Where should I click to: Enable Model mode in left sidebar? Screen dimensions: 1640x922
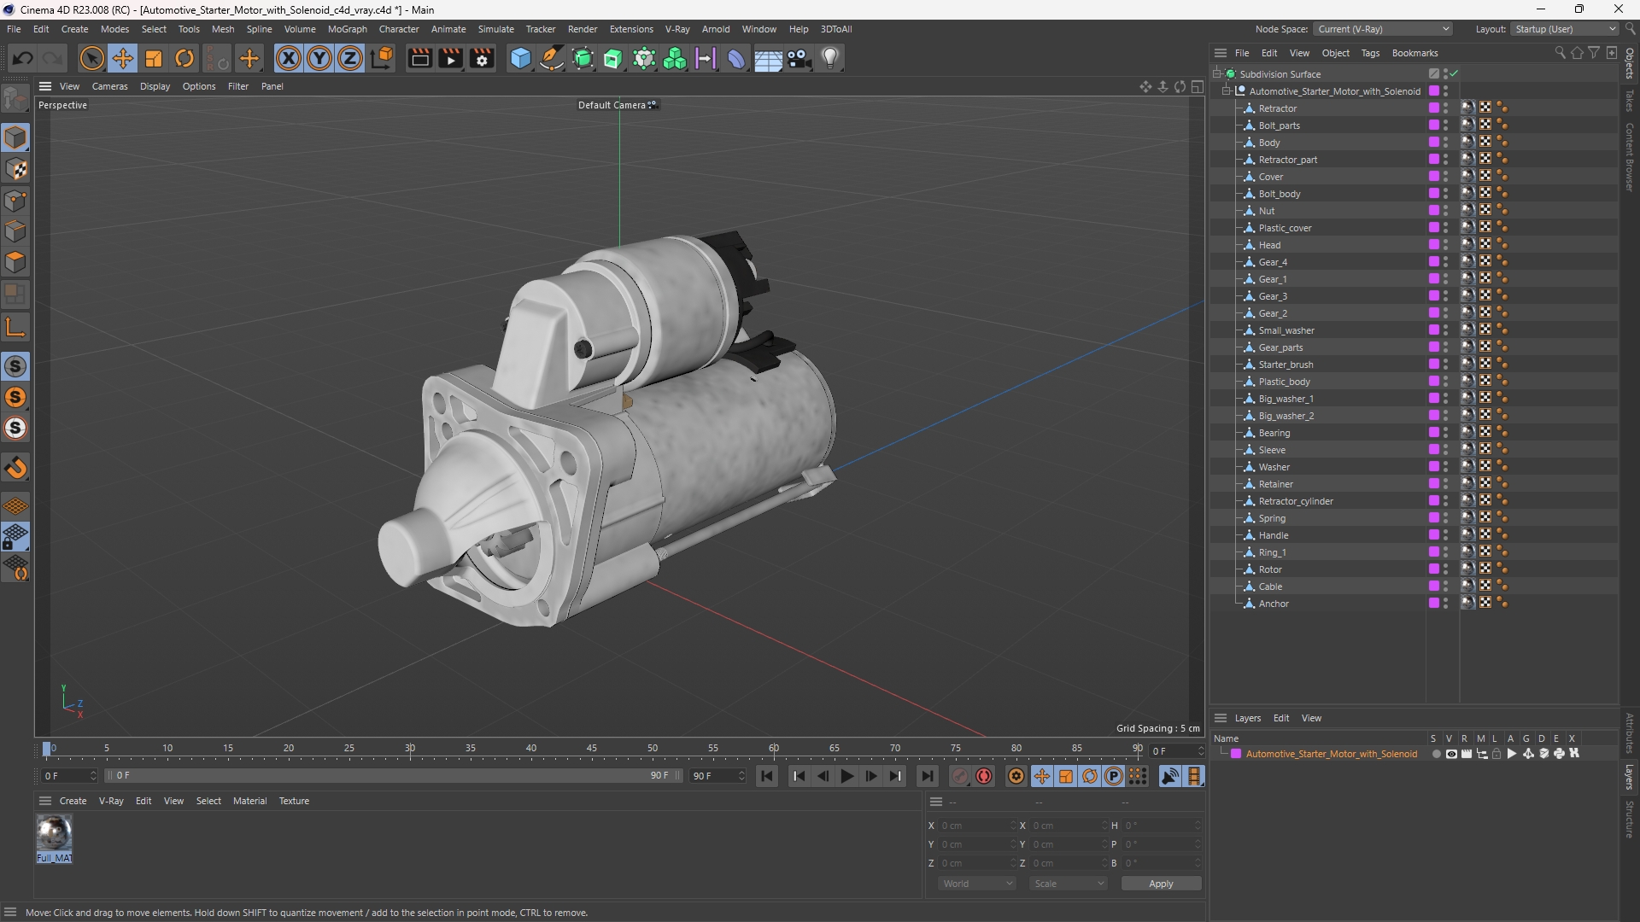pos(15,137)
